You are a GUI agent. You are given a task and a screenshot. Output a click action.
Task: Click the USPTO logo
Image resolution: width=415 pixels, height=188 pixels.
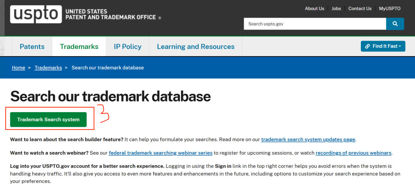coord(36,14)
